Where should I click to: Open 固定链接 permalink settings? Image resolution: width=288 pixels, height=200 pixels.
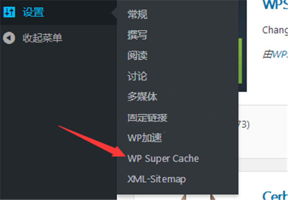(147, 117)
